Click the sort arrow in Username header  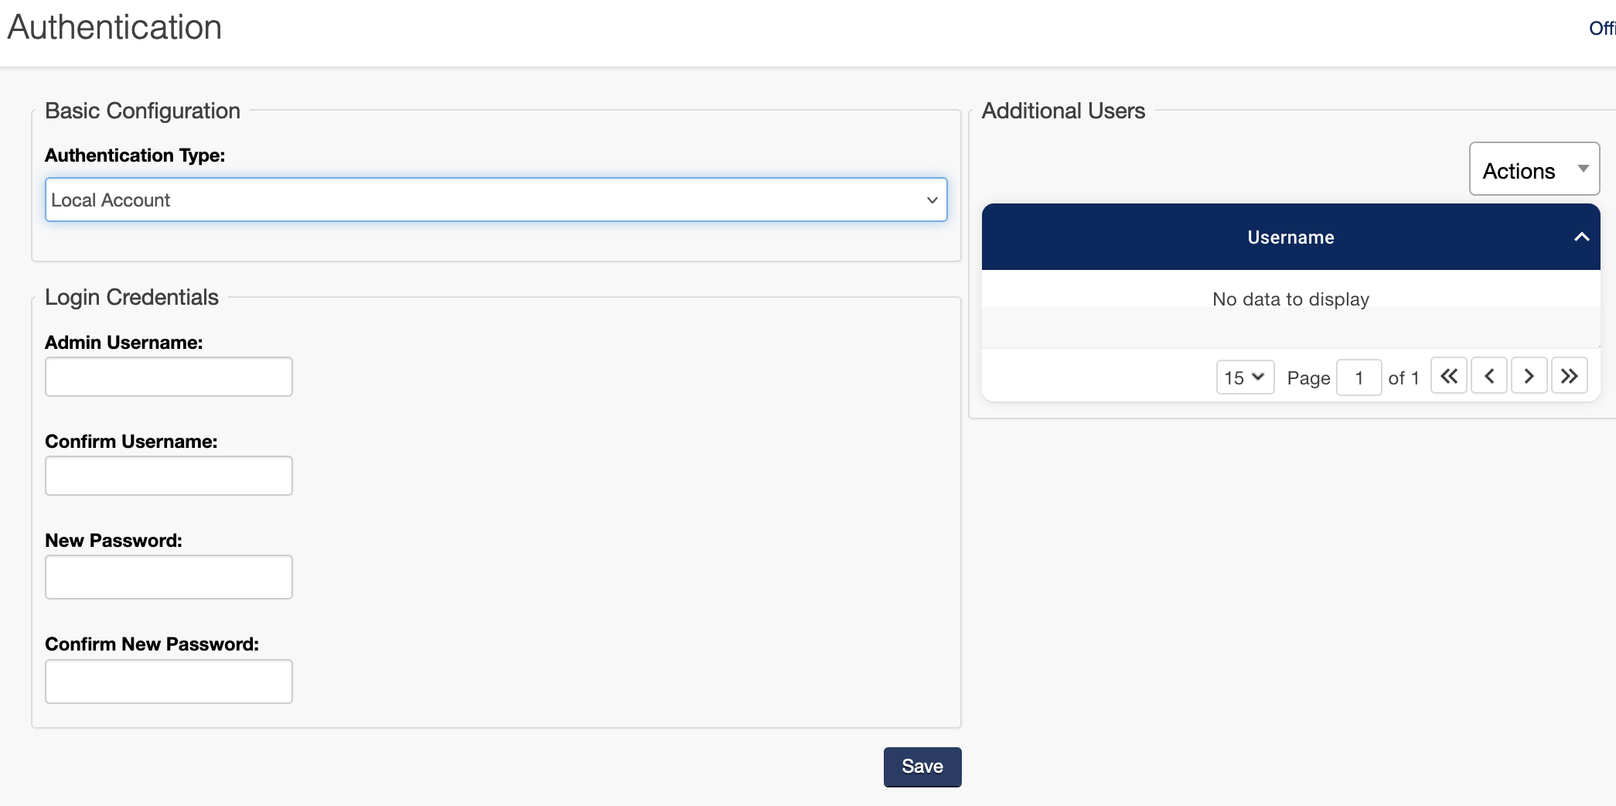coord(1581,237)
